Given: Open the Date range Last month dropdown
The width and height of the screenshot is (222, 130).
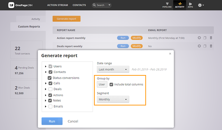Looking at the screenshot, I should [113, 69].
